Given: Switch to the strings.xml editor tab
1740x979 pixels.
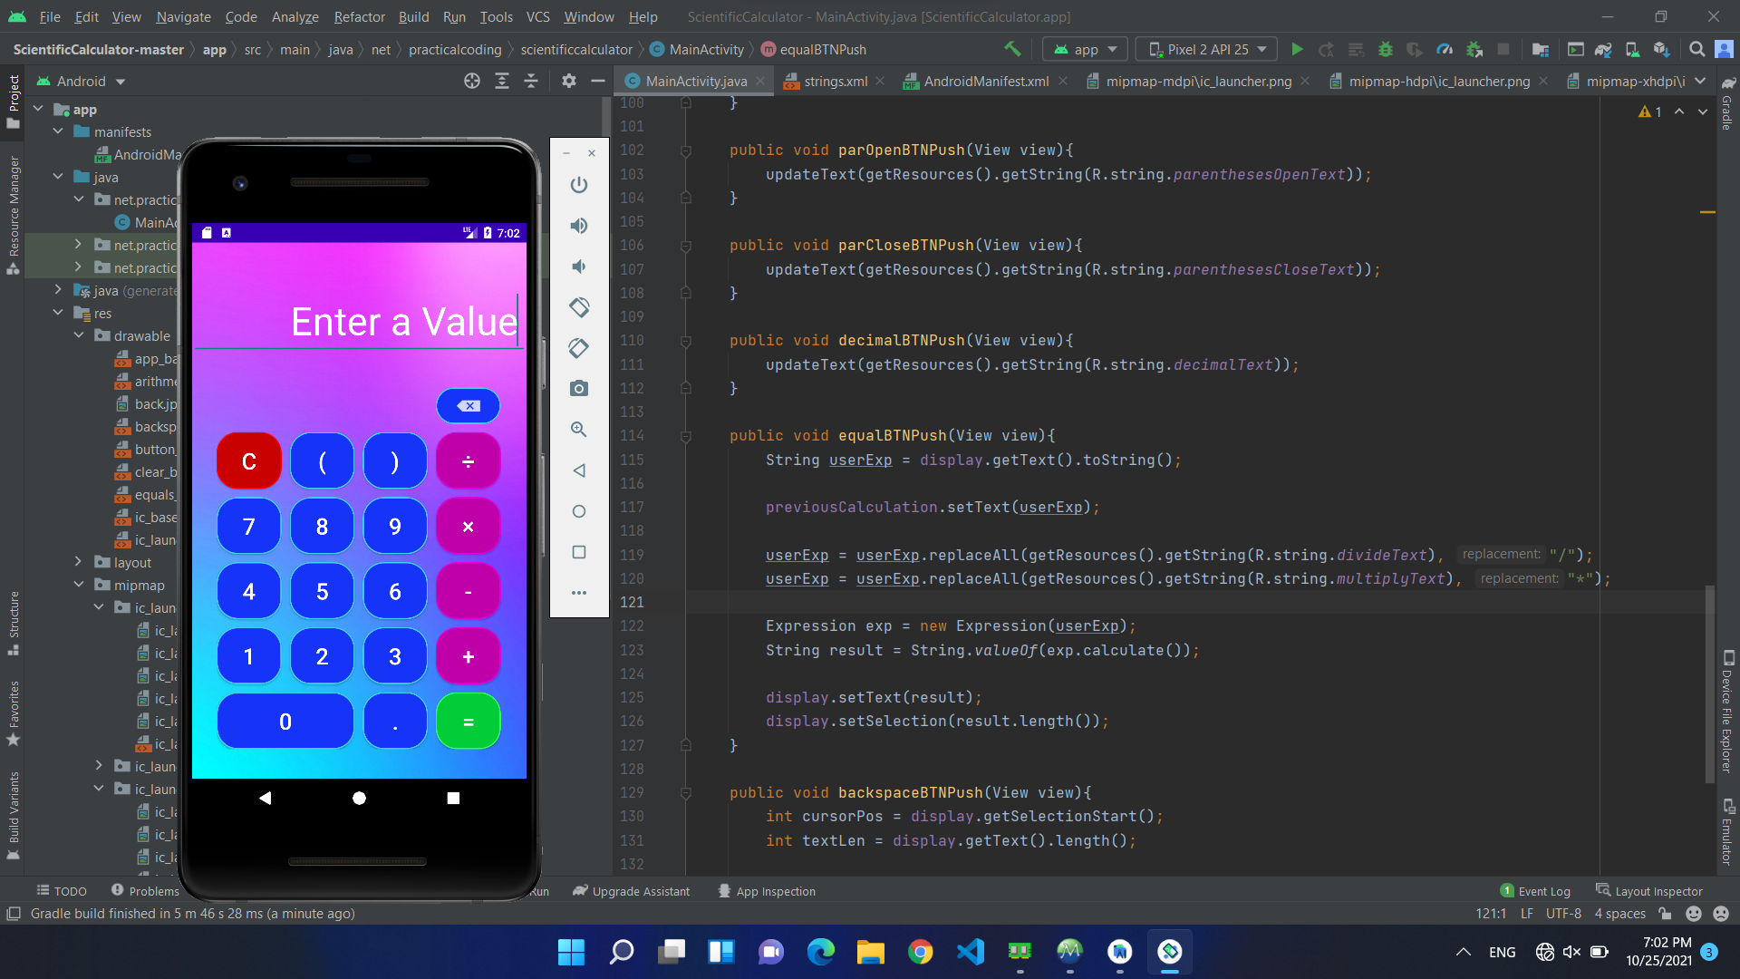Looking at the screenshot, I should pyautogui.click(x=834, y=81).
